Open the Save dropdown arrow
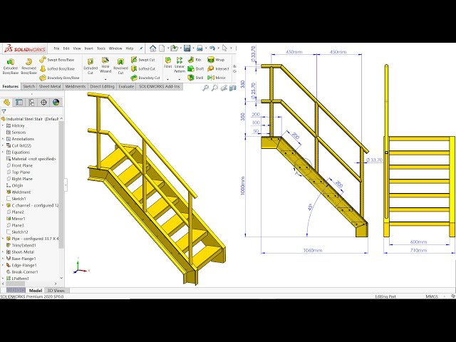This screenshot has width=456, height=342. pyautogui.click(x=193, y=48)
